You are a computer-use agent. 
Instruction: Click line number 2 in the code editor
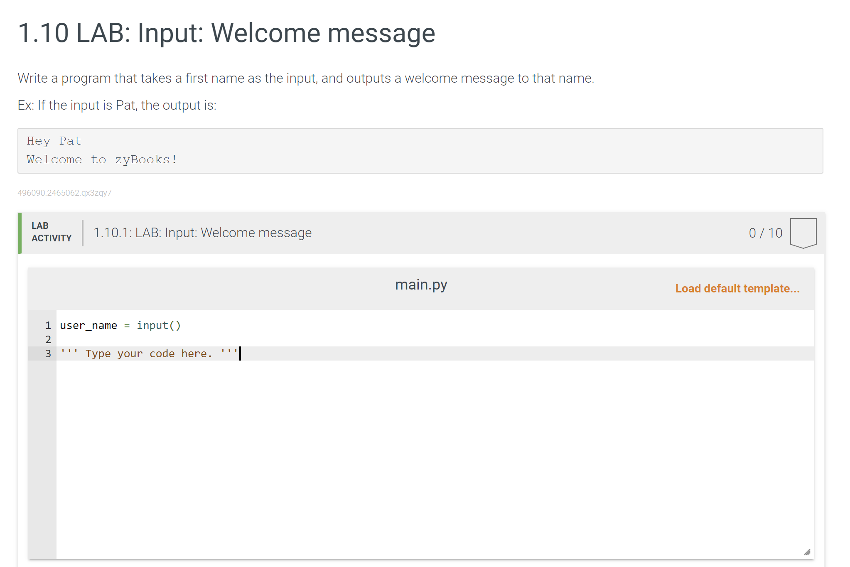(x=48, y=340)
